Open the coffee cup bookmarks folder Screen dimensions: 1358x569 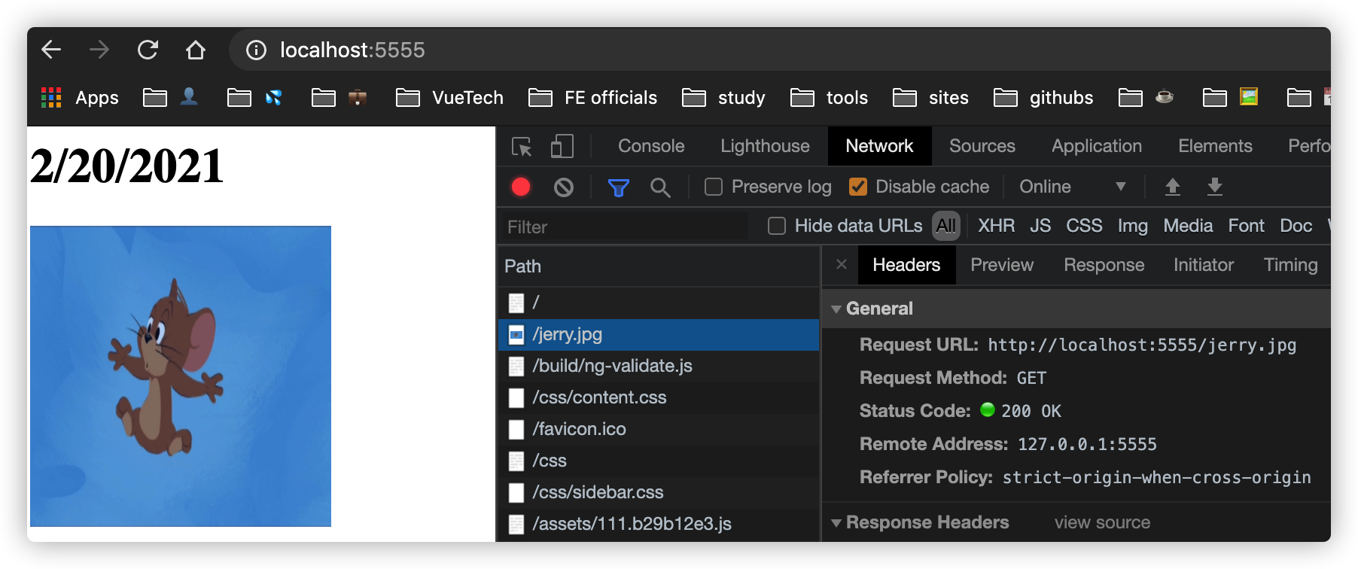point(1146,98)
